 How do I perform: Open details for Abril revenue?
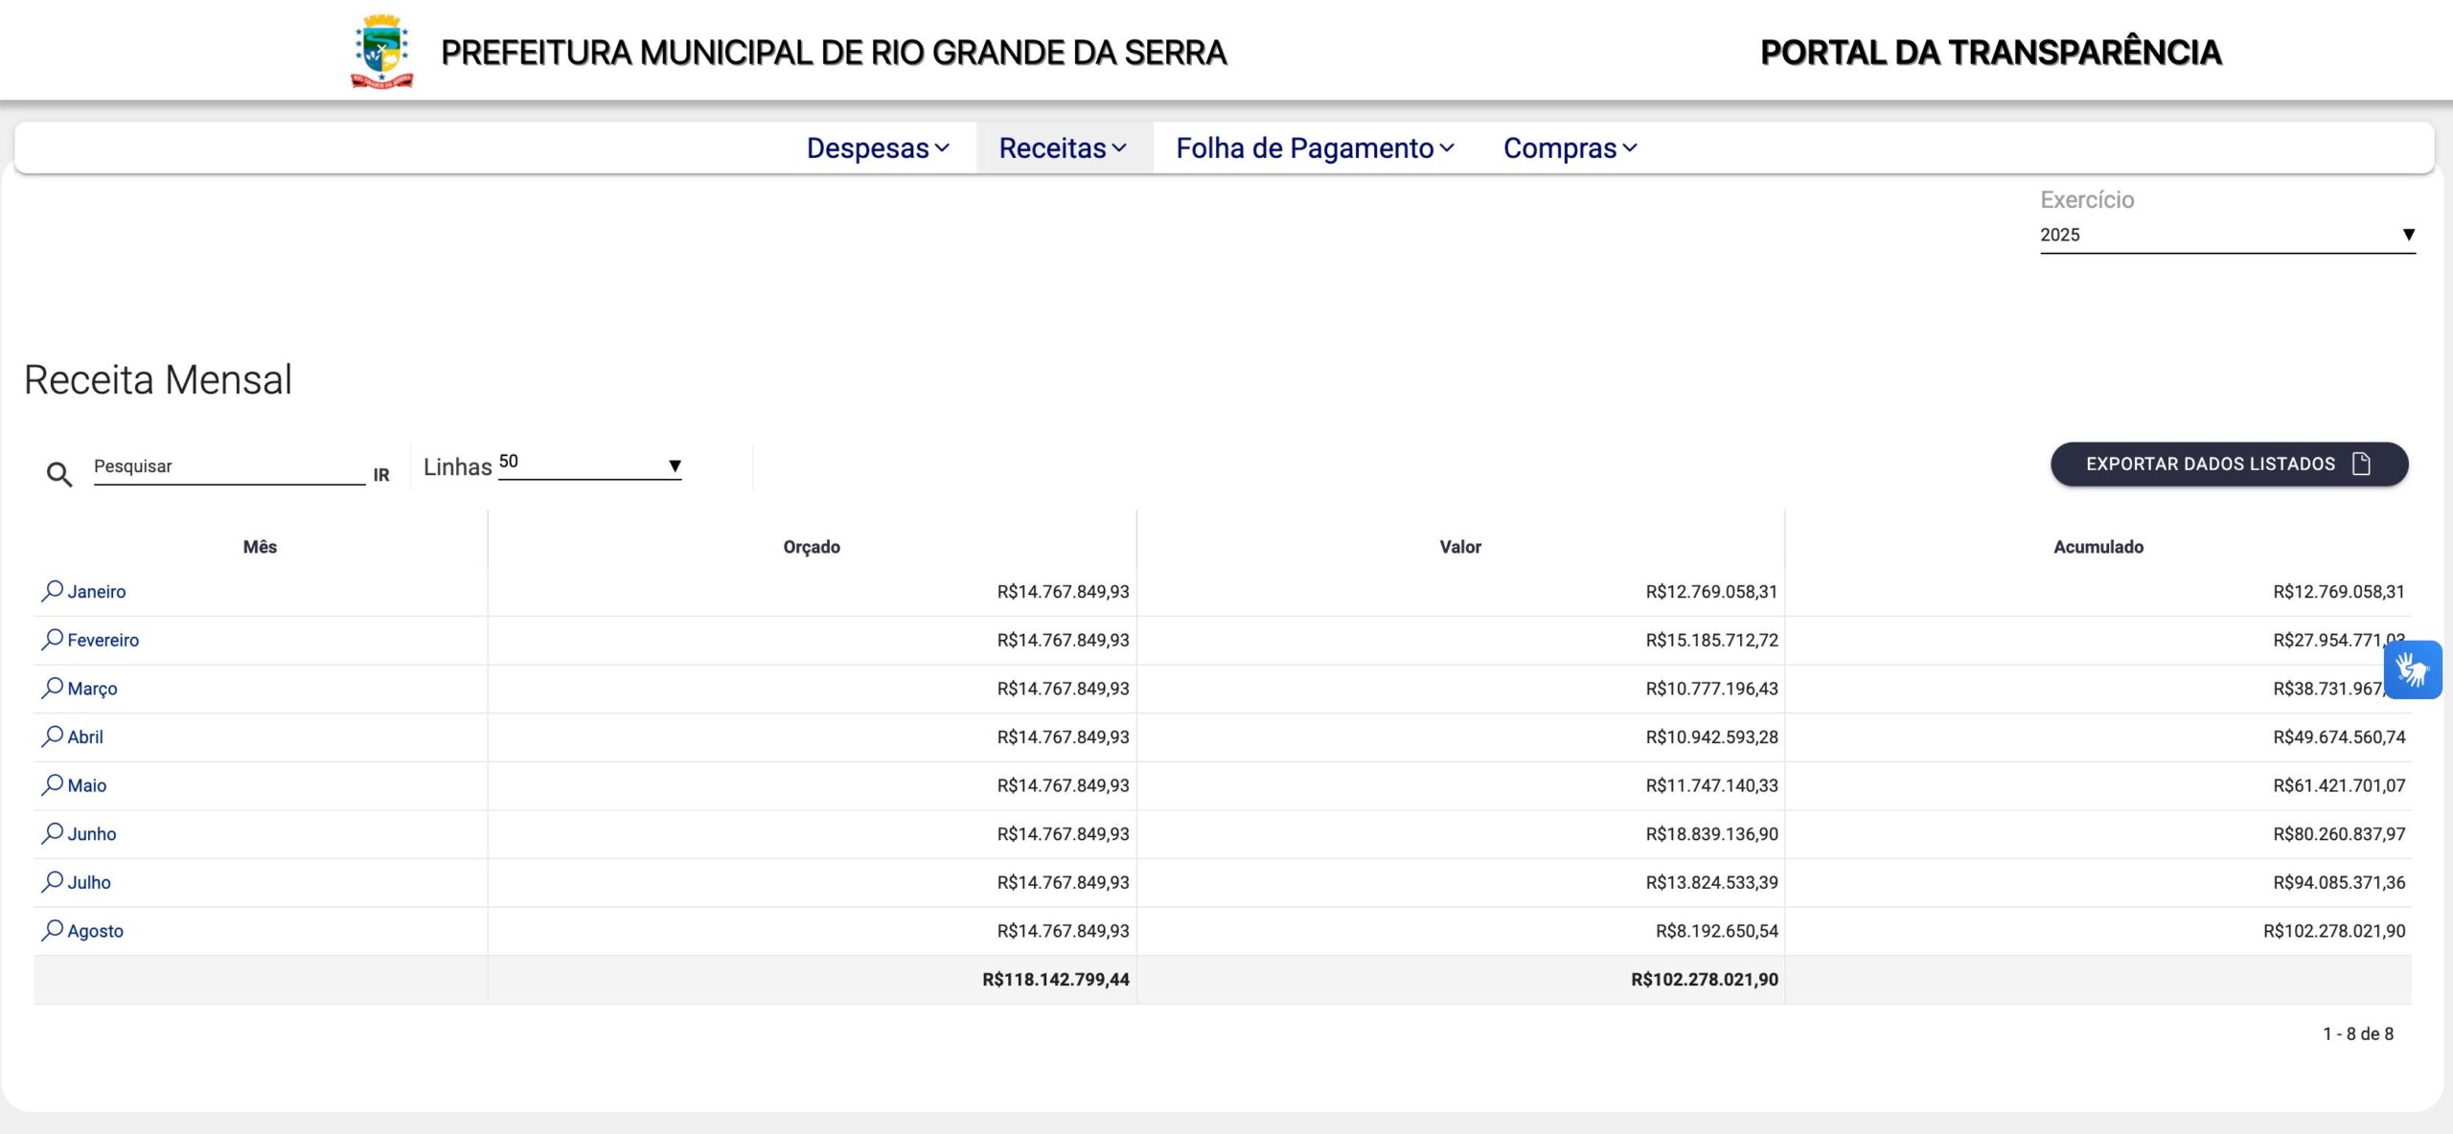click(x=85, y=737)
